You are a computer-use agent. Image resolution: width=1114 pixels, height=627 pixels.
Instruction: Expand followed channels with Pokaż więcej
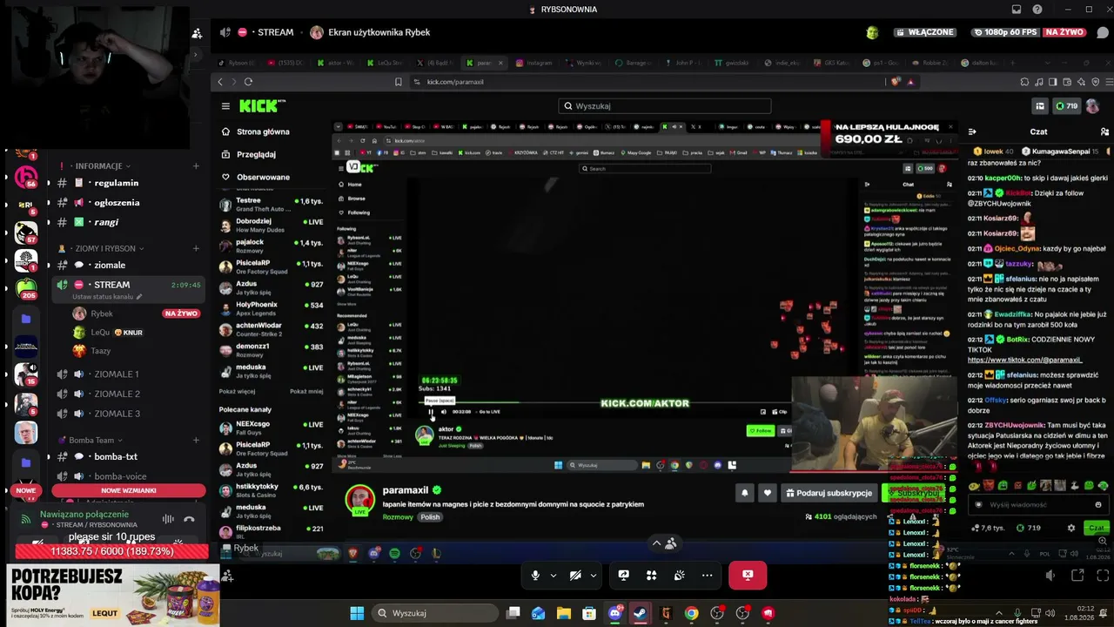(x=238, y=392)
